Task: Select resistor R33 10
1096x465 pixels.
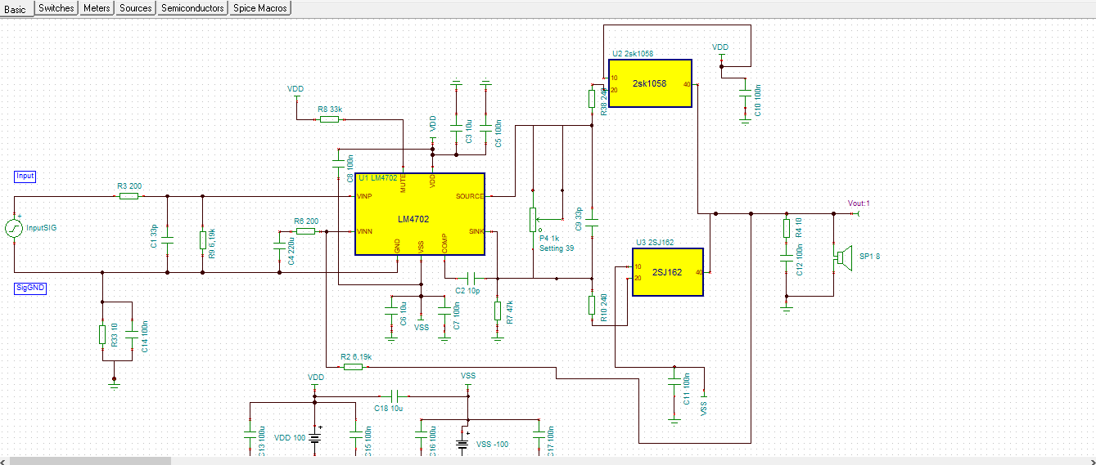Action: pos(102,334)
